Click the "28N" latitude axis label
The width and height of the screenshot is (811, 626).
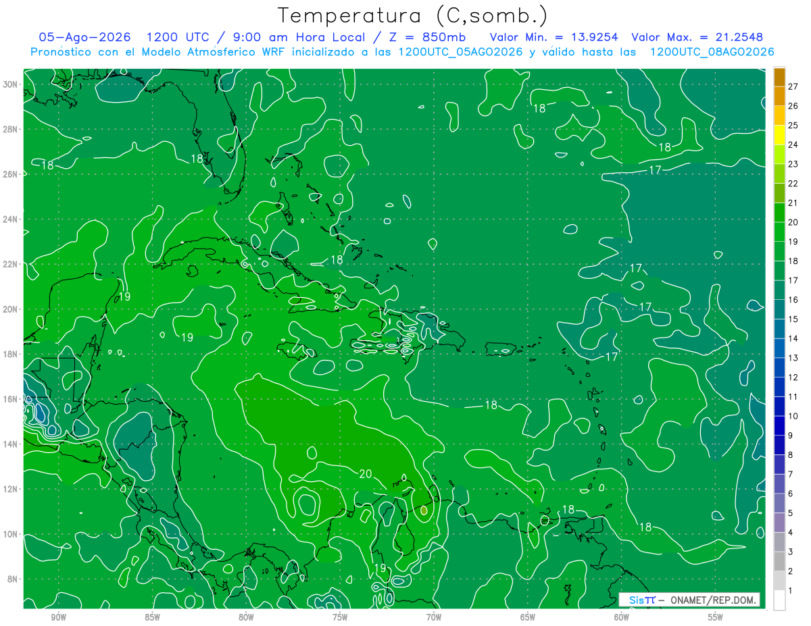[11, 129]
